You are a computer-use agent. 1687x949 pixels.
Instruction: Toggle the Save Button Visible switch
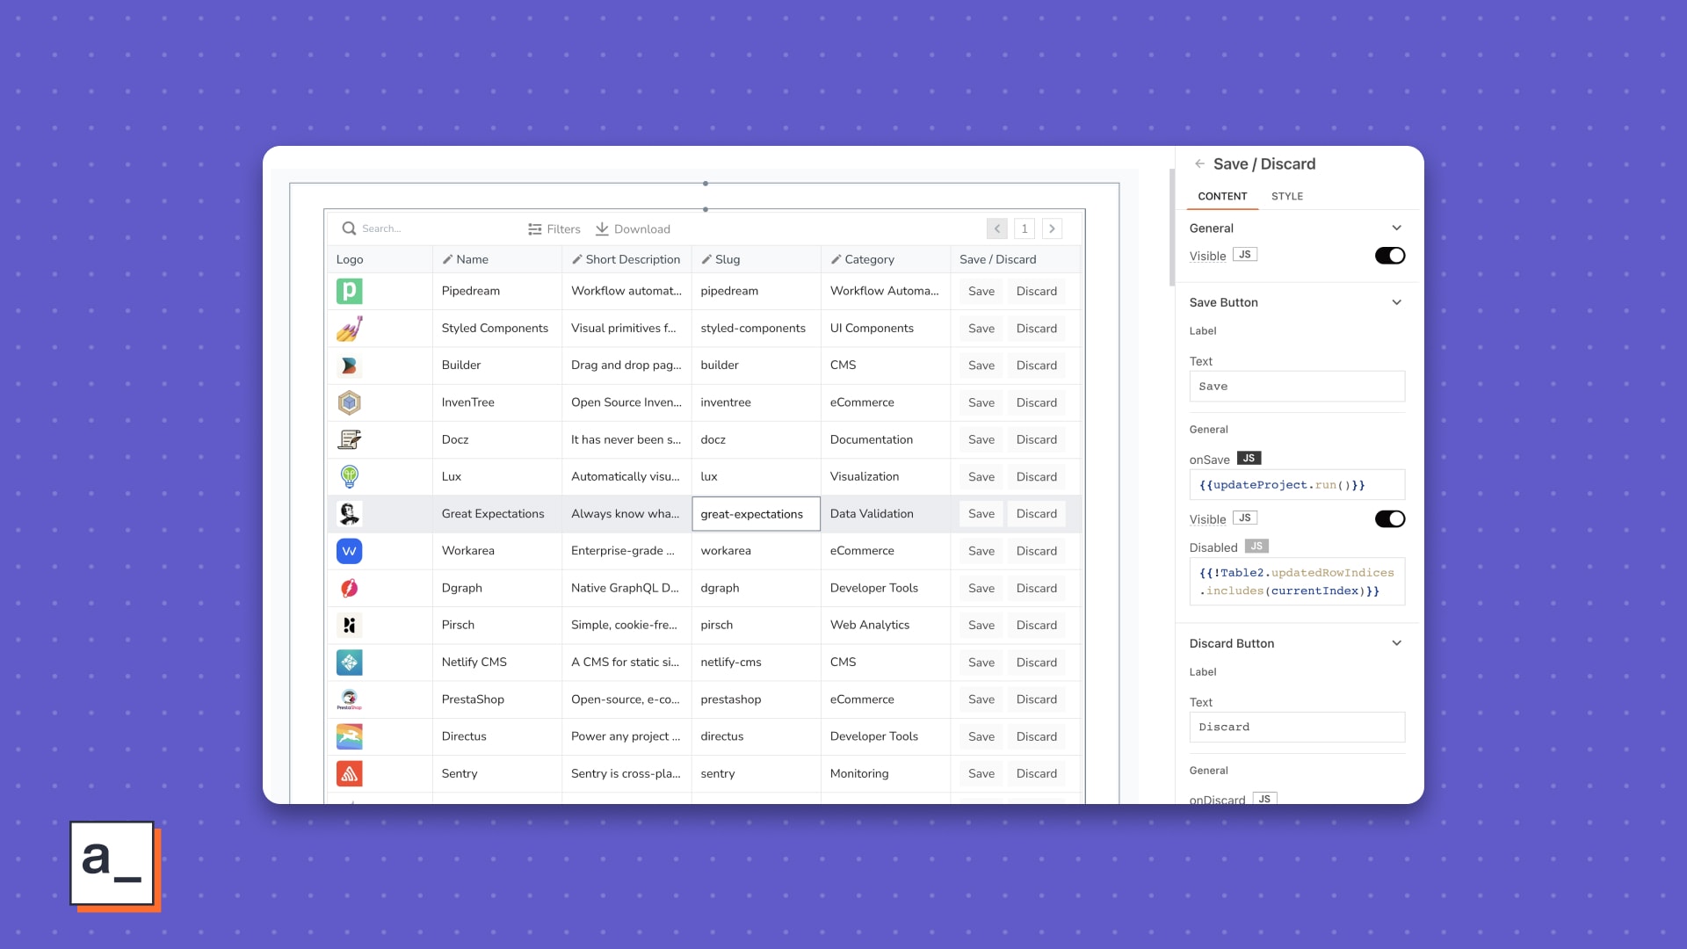[x=1389, y=519]
